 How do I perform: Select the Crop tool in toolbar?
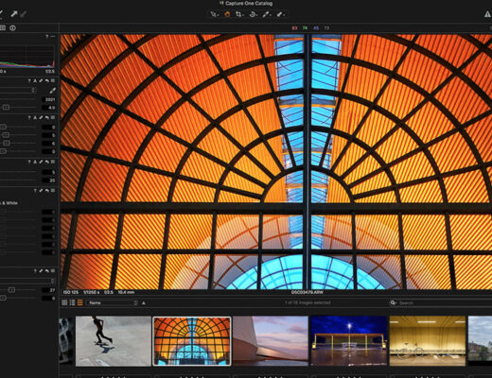point(239,14)
